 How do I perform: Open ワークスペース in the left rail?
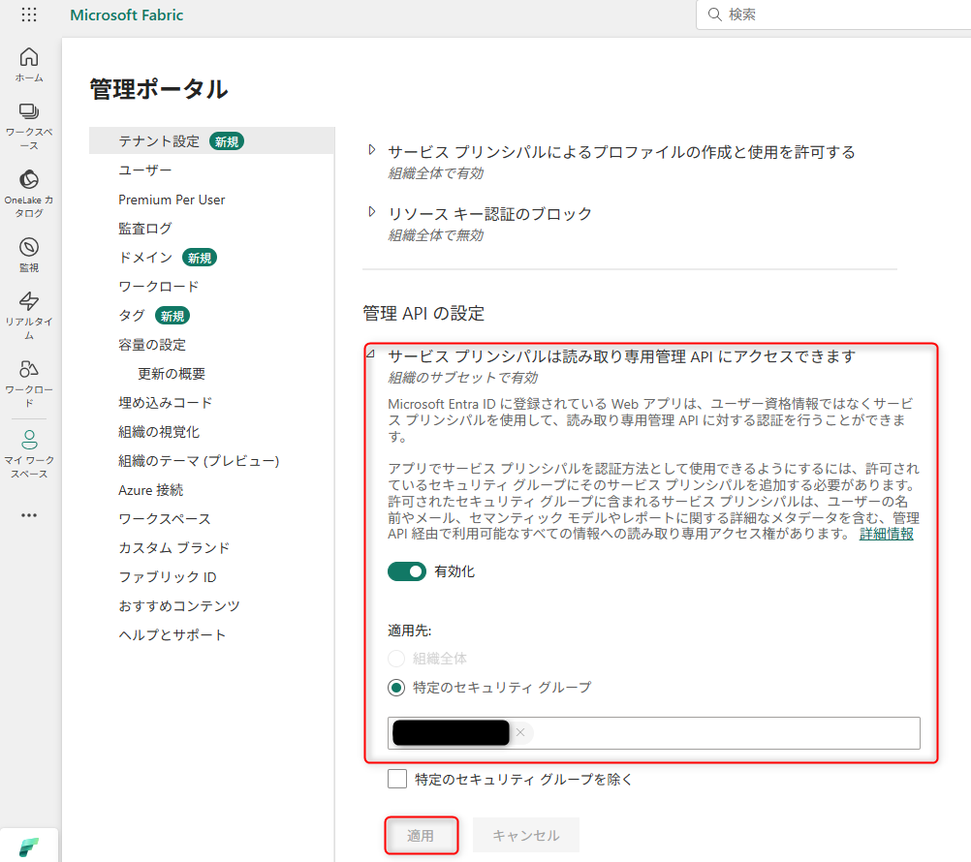click(29, 126)
